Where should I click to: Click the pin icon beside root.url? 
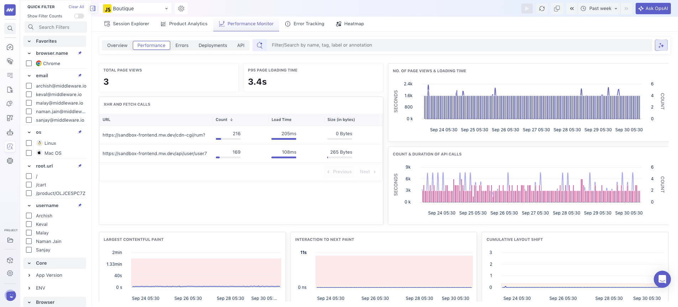tap(80, 166)
